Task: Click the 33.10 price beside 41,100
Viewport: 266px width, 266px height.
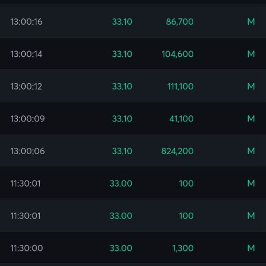Action: pos(122,118)
